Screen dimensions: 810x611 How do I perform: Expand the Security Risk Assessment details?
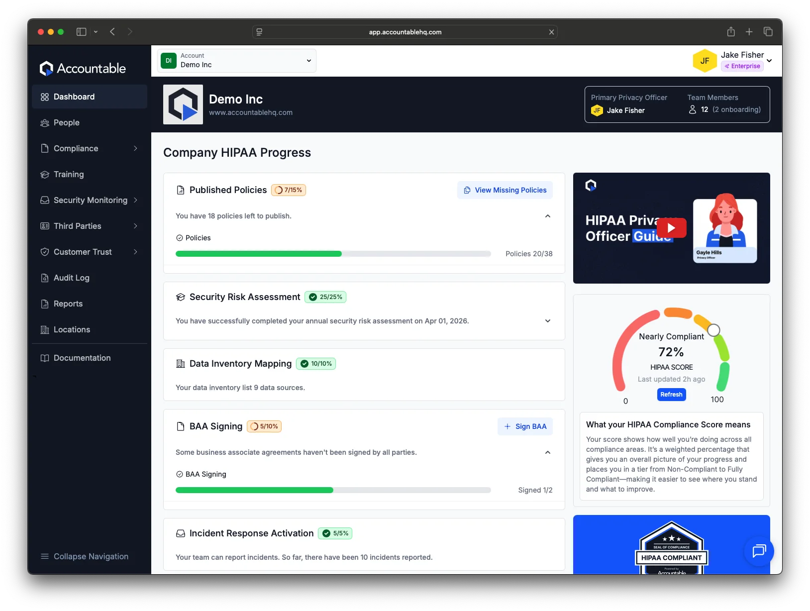547,321
